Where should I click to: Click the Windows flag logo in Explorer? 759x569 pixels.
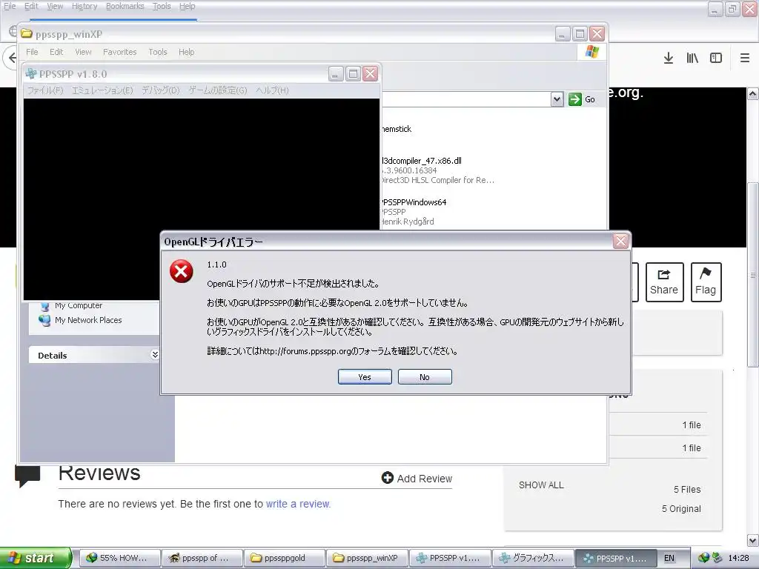tap(592, 52)
